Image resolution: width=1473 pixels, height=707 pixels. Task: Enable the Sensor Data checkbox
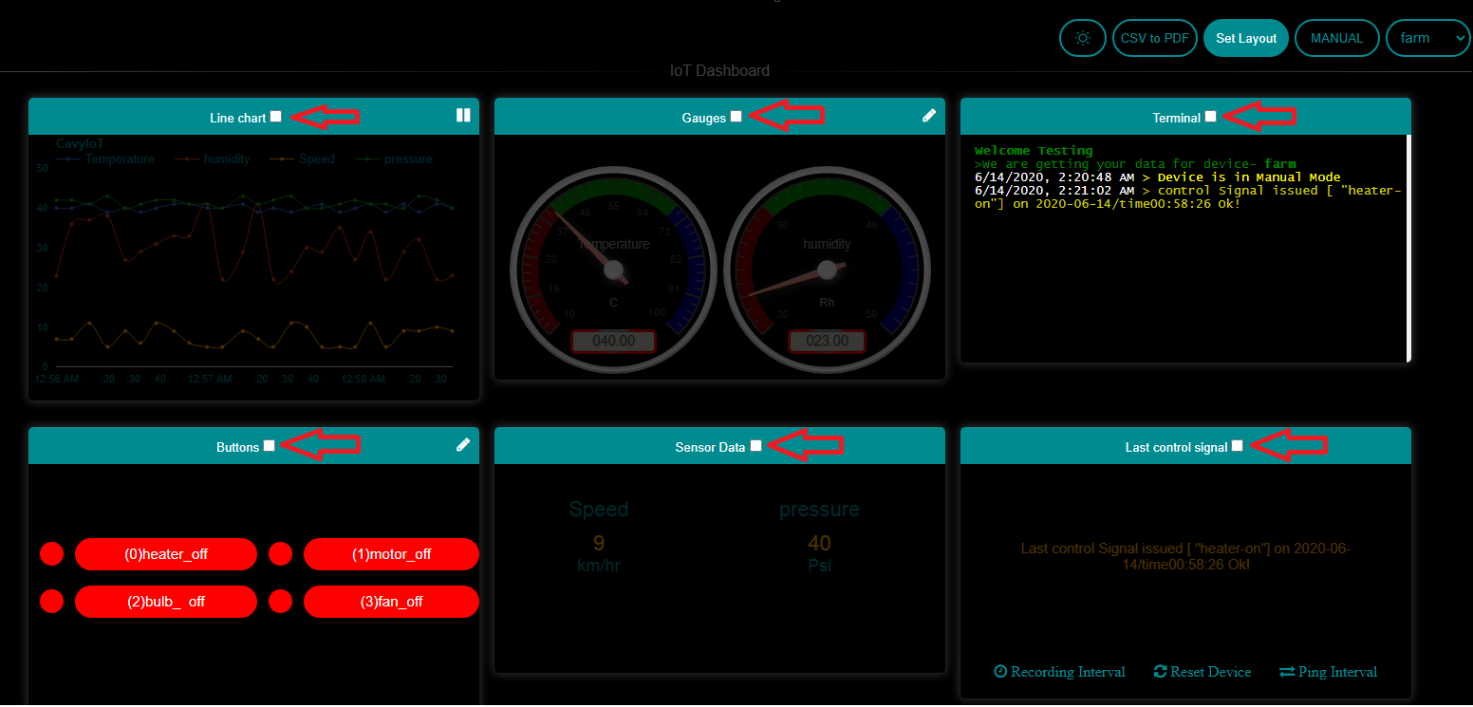coord(755,446)
